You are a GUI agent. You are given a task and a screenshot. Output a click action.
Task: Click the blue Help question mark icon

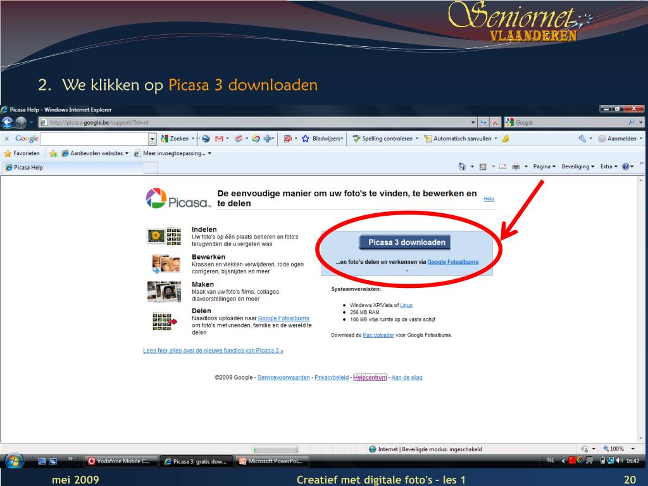click(x=625, y=166)
